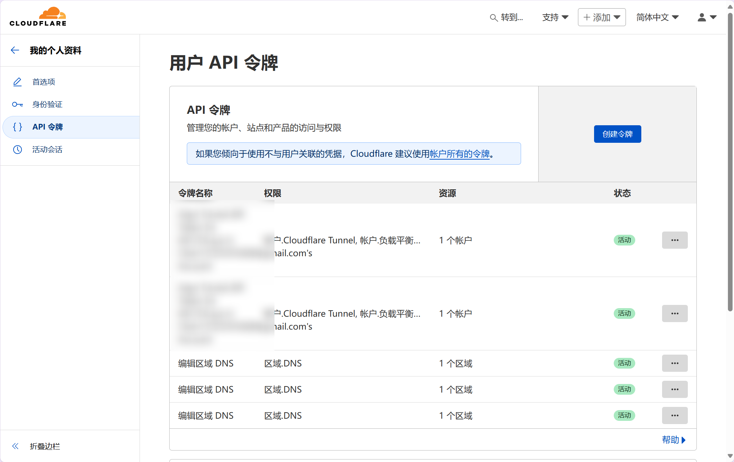Click the clock icon for 活动会话
734x462 pixels.
point(18,150)
